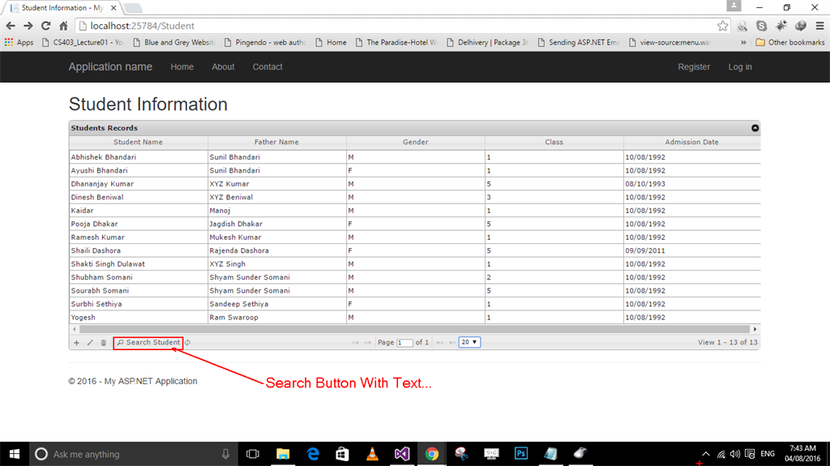Open the Register link
830x466 pixels.
694,66
